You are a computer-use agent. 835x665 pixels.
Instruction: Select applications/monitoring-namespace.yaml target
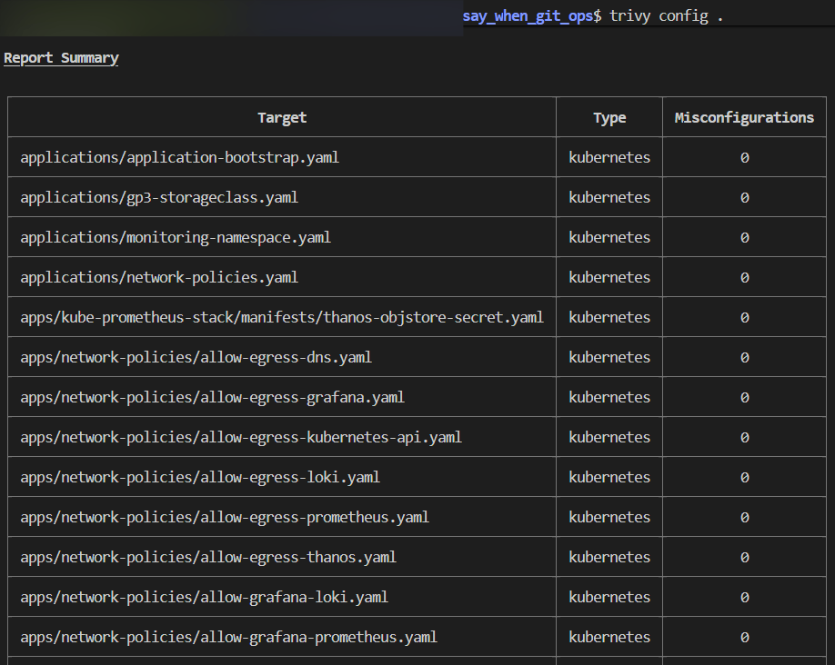pos(176,237)
